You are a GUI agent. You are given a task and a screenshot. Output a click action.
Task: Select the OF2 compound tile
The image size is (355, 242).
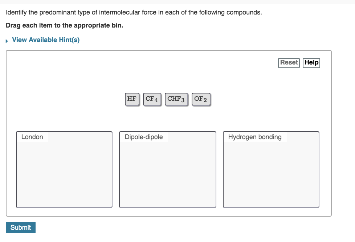[201, 99]
